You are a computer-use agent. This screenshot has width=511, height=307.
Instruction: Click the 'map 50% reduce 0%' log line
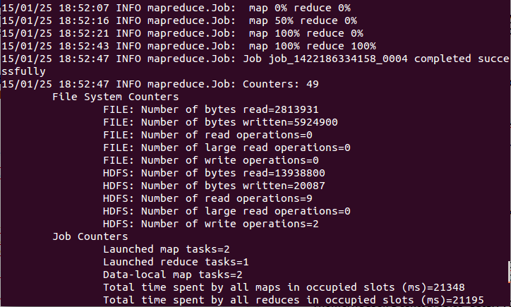tap(179, 20)
